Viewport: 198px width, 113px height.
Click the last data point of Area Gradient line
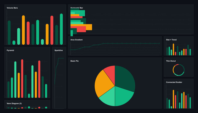(159, 43)
